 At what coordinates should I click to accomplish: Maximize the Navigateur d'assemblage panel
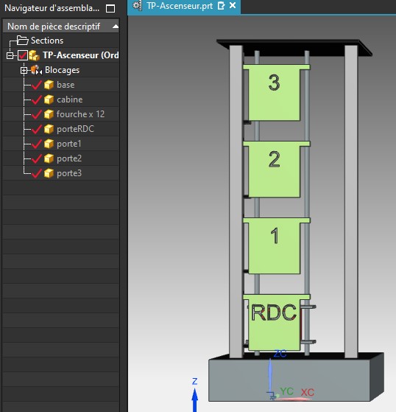tap(110, 8)
